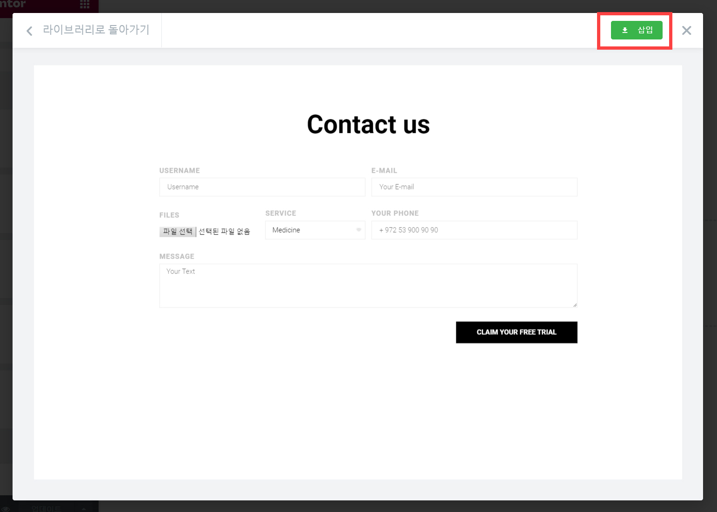
Task: Click the CLAIM YOUR FREE TRIAL button
Action: pyautogui.click(x=516, y=332)
